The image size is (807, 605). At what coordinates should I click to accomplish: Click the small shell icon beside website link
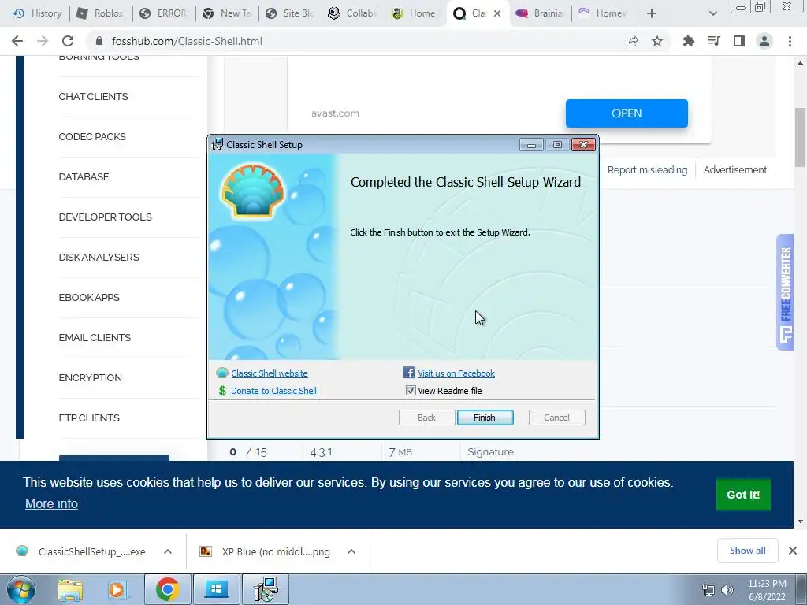(221, 373)
